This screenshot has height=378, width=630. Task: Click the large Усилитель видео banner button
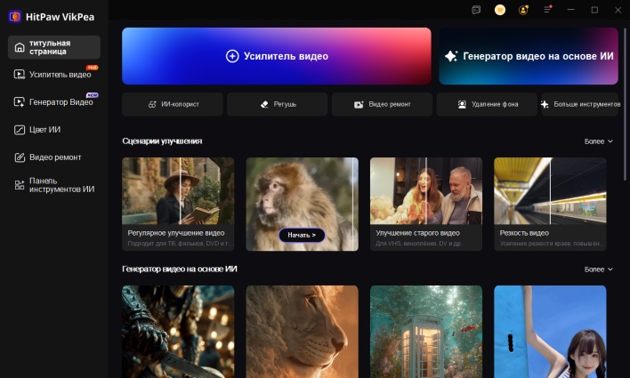pos(277,56)
